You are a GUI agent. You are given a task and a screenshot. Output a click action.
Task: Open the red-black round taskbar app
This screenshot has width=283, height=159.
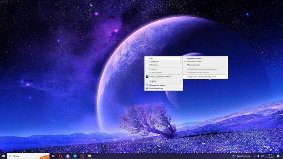coord(82,156)
